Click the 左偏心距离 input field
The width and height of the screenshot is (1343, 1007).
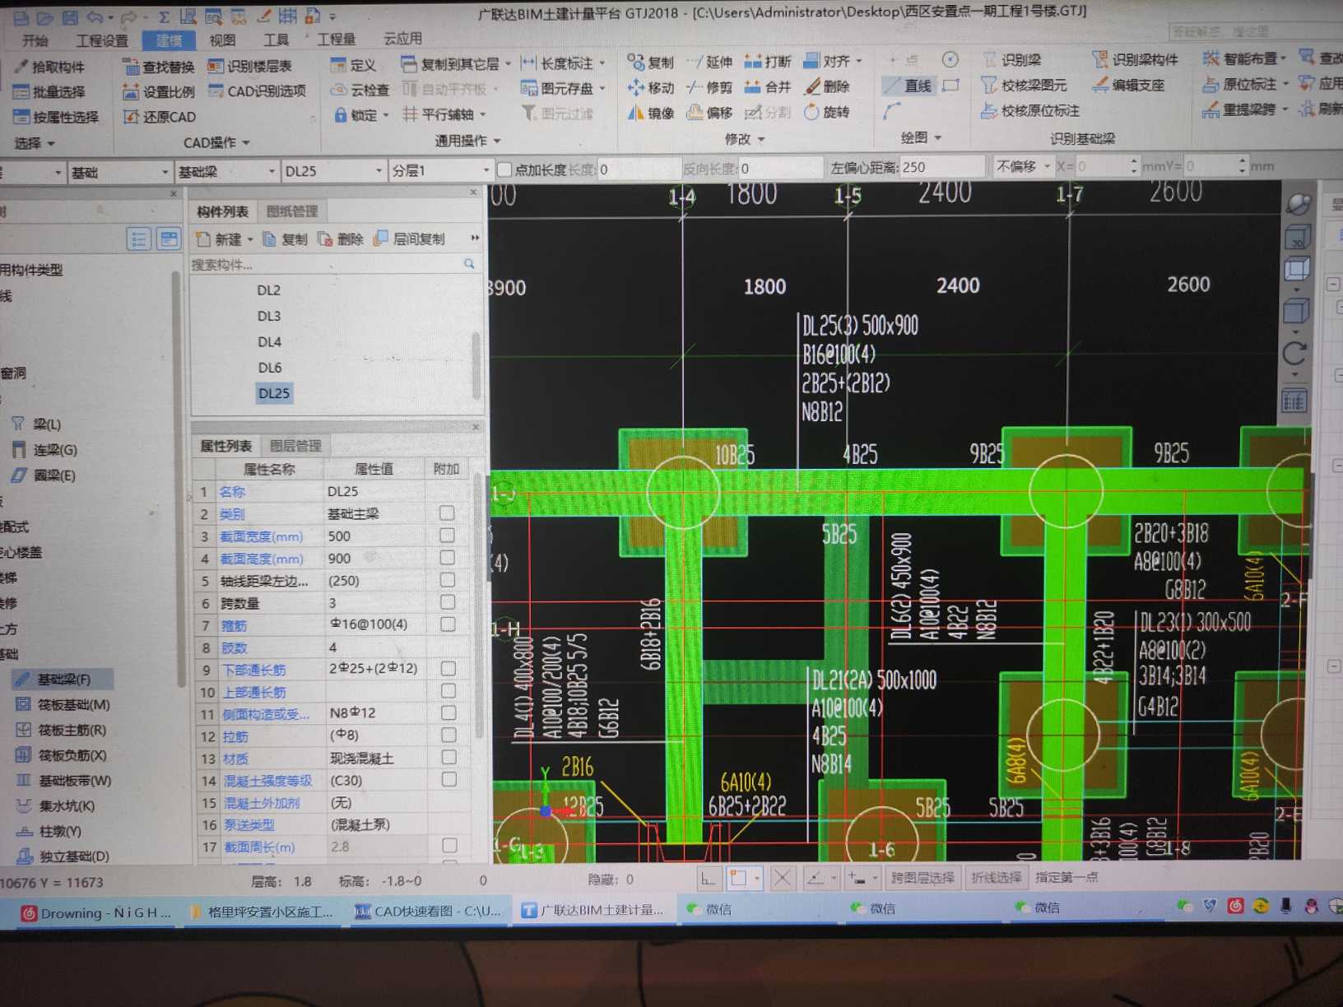pyautogui.click(x=942, y=167)
